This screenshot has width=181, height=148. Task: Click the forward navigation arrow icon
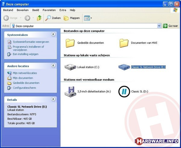pyautogui.click(x=27, y=18)
